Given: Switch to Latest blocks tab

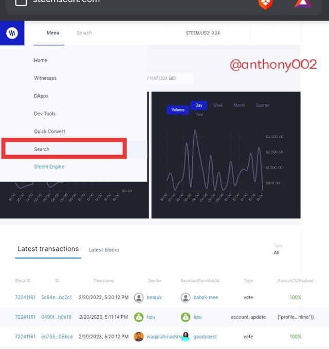Looking at the screenshot, I should (x=104, y=250).
